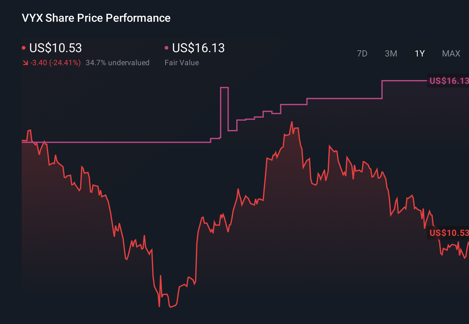Click the 34.7% undervalued label
This screenshot has width=469, height=324.
pos(118,63)
